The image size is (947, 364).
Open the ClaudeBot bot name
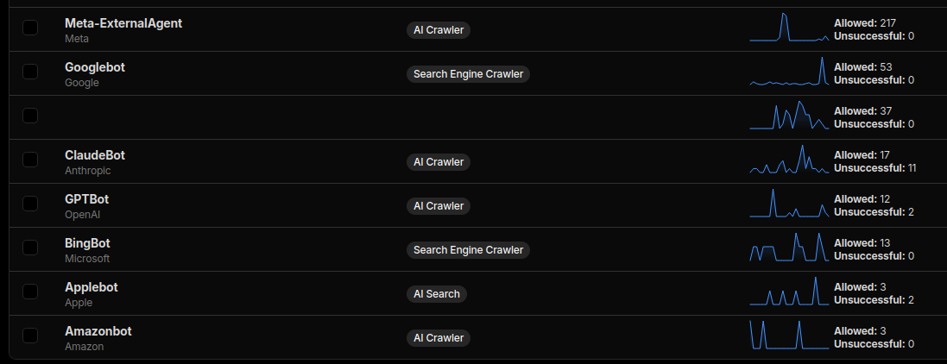tap(95, 155)
